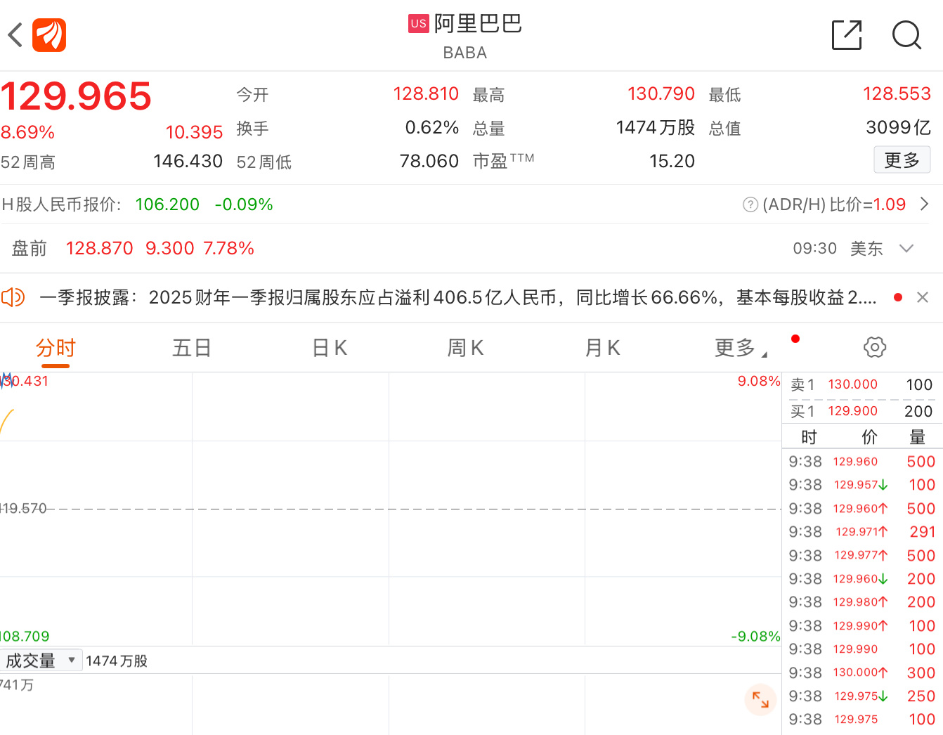Switch to the 周K tab
Viewport: 943px width, 735px height.
pos(465,348)
